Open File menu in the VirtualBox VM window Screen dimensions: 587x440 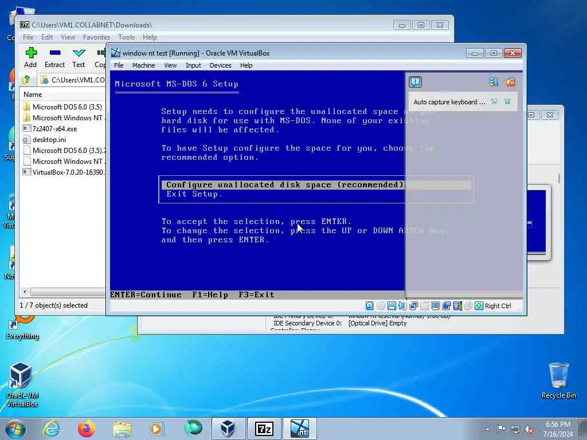(119, 65)
